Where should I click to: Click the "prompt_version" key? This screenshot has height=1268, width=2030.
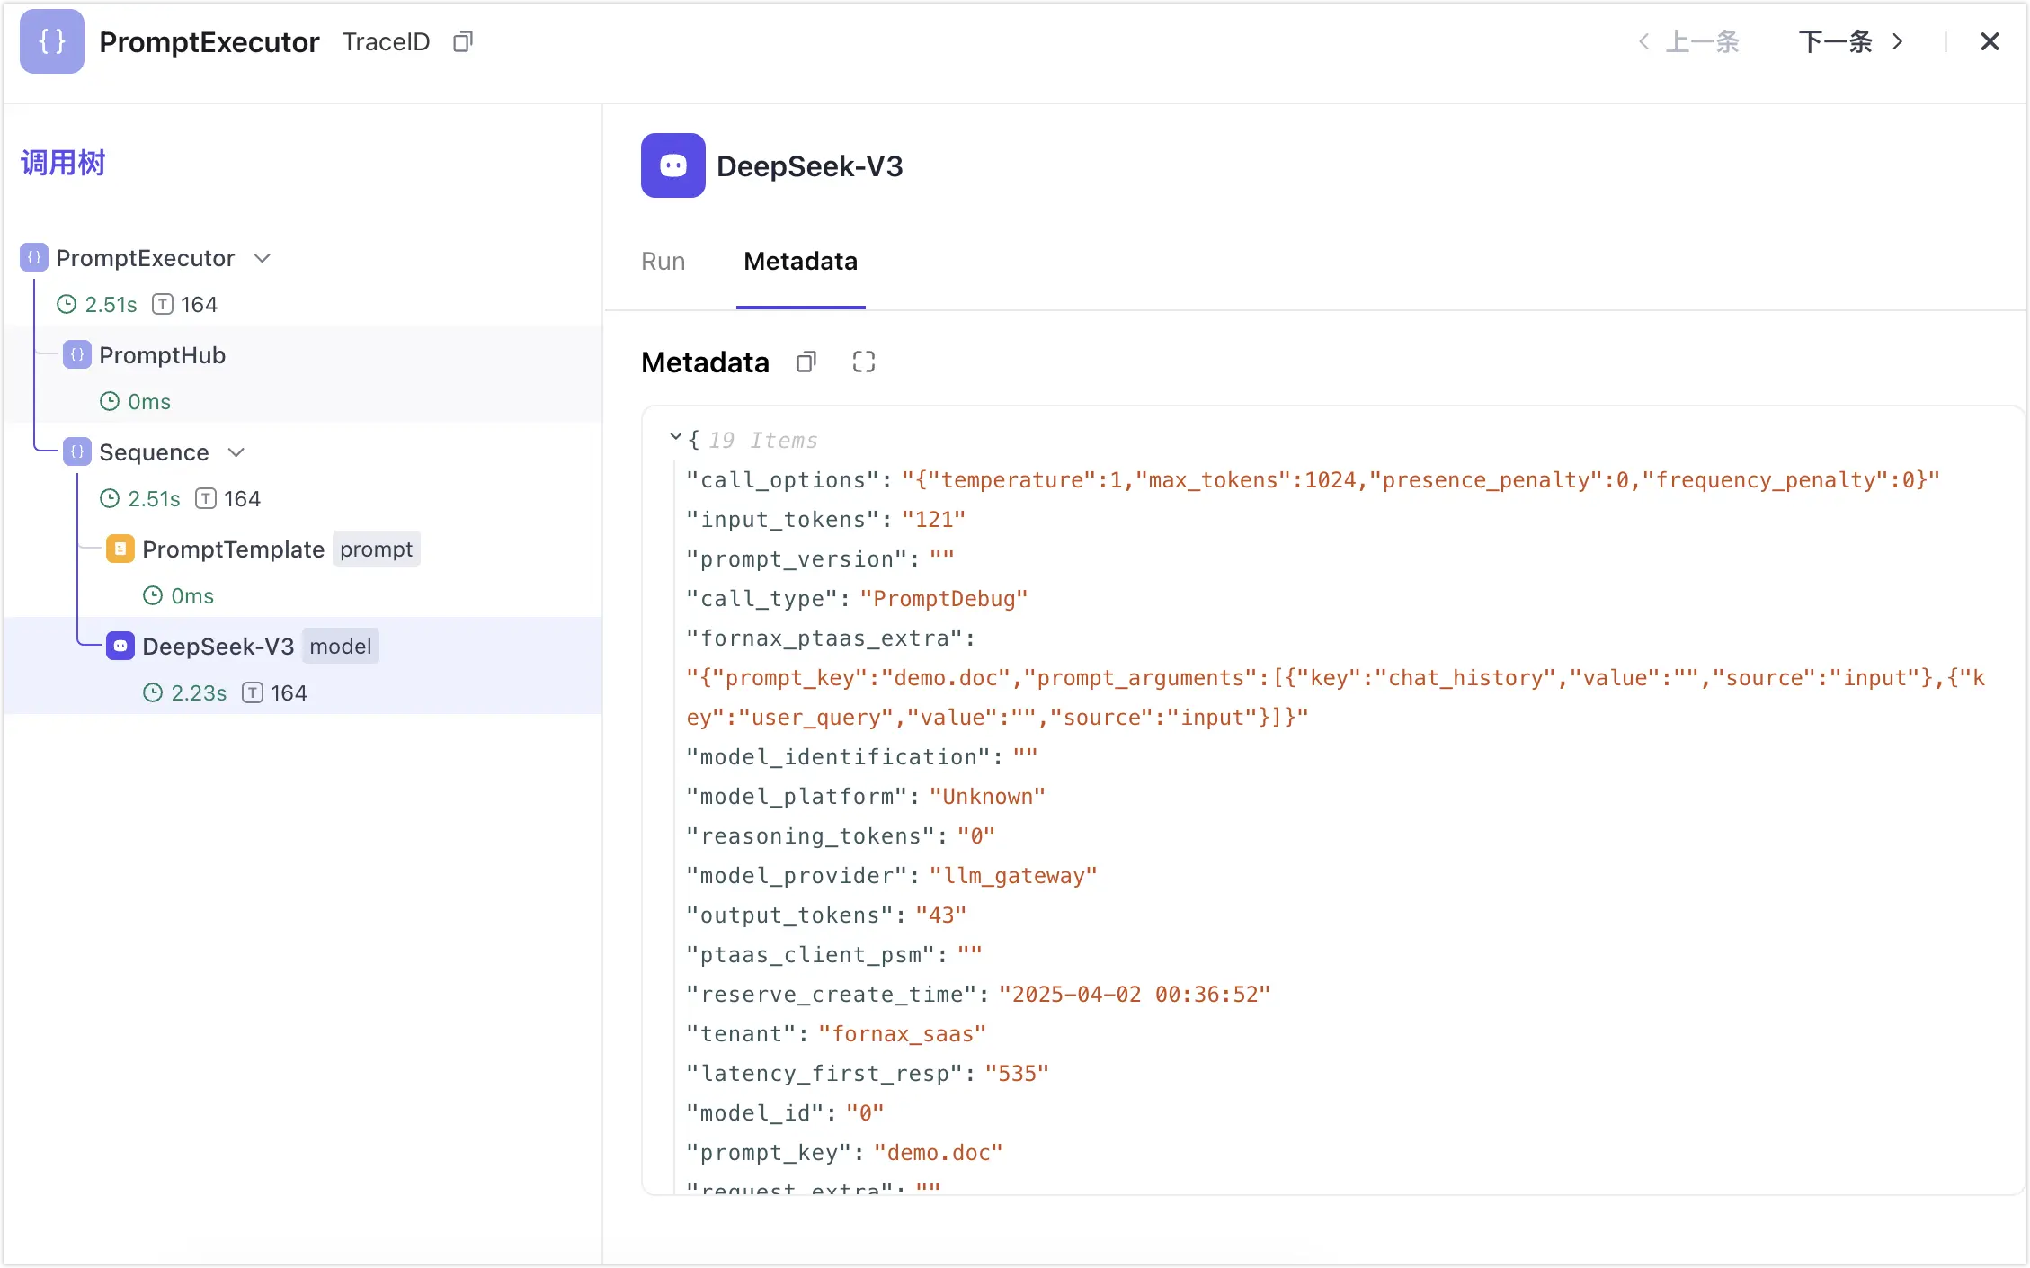(797, 559)
